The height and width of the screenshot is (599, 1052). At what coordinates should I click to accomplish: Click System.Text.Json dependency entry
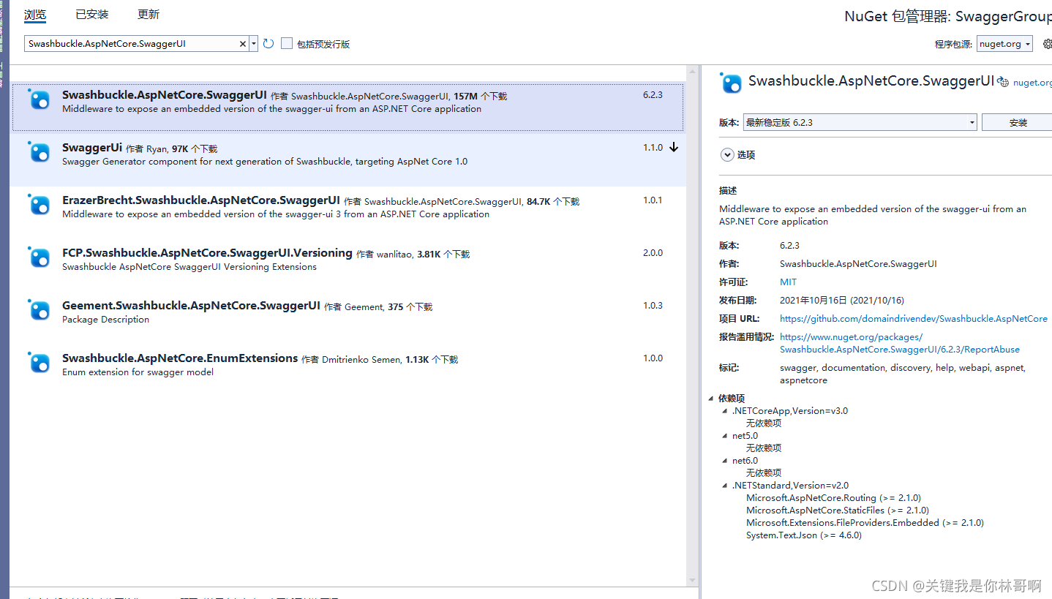[x=804, y=535]
